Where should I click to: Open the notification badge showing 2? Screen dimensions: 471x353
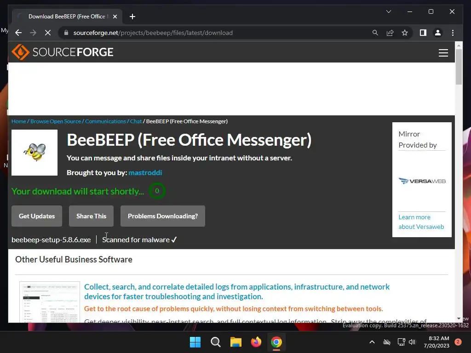458,342
